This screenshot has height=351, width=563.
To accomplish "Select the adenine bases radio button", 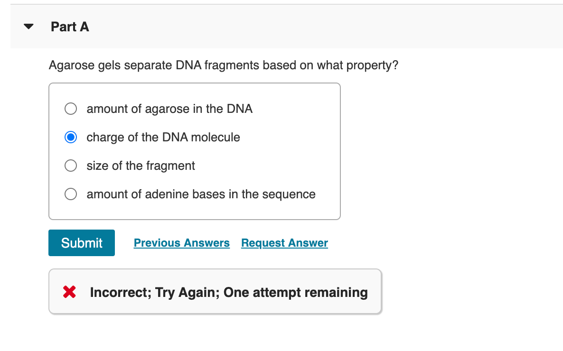I will pos(71,194).
